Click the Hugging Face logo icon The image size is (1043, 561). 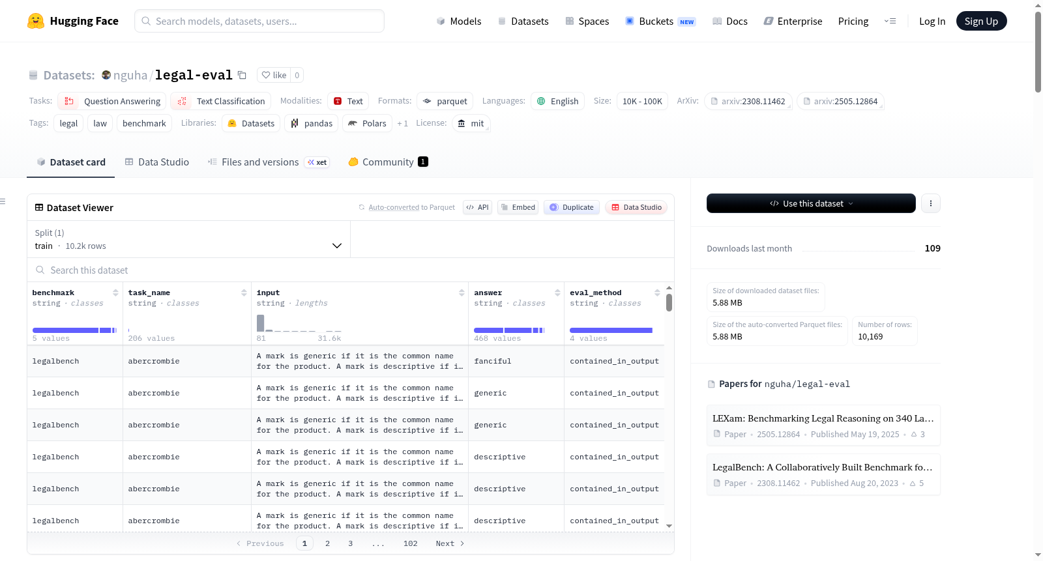36,21
